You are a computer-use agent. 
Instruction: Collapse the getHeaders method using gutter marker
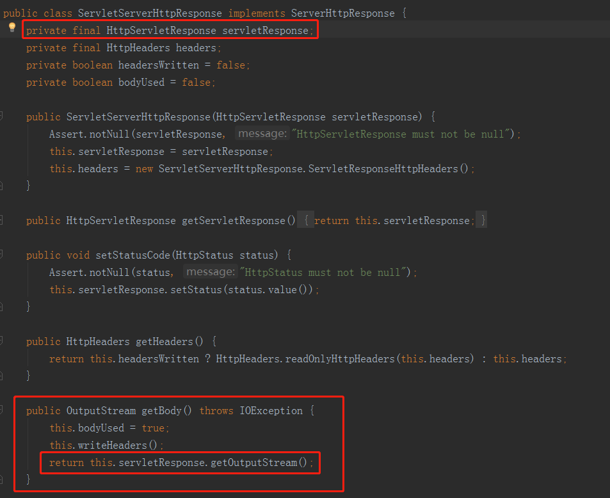pos(1,341)
